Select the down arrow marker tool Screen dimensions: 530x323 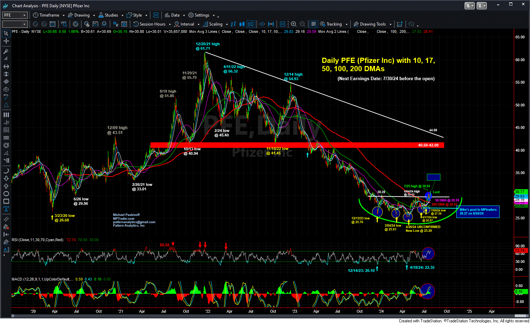tap(6, 178)
